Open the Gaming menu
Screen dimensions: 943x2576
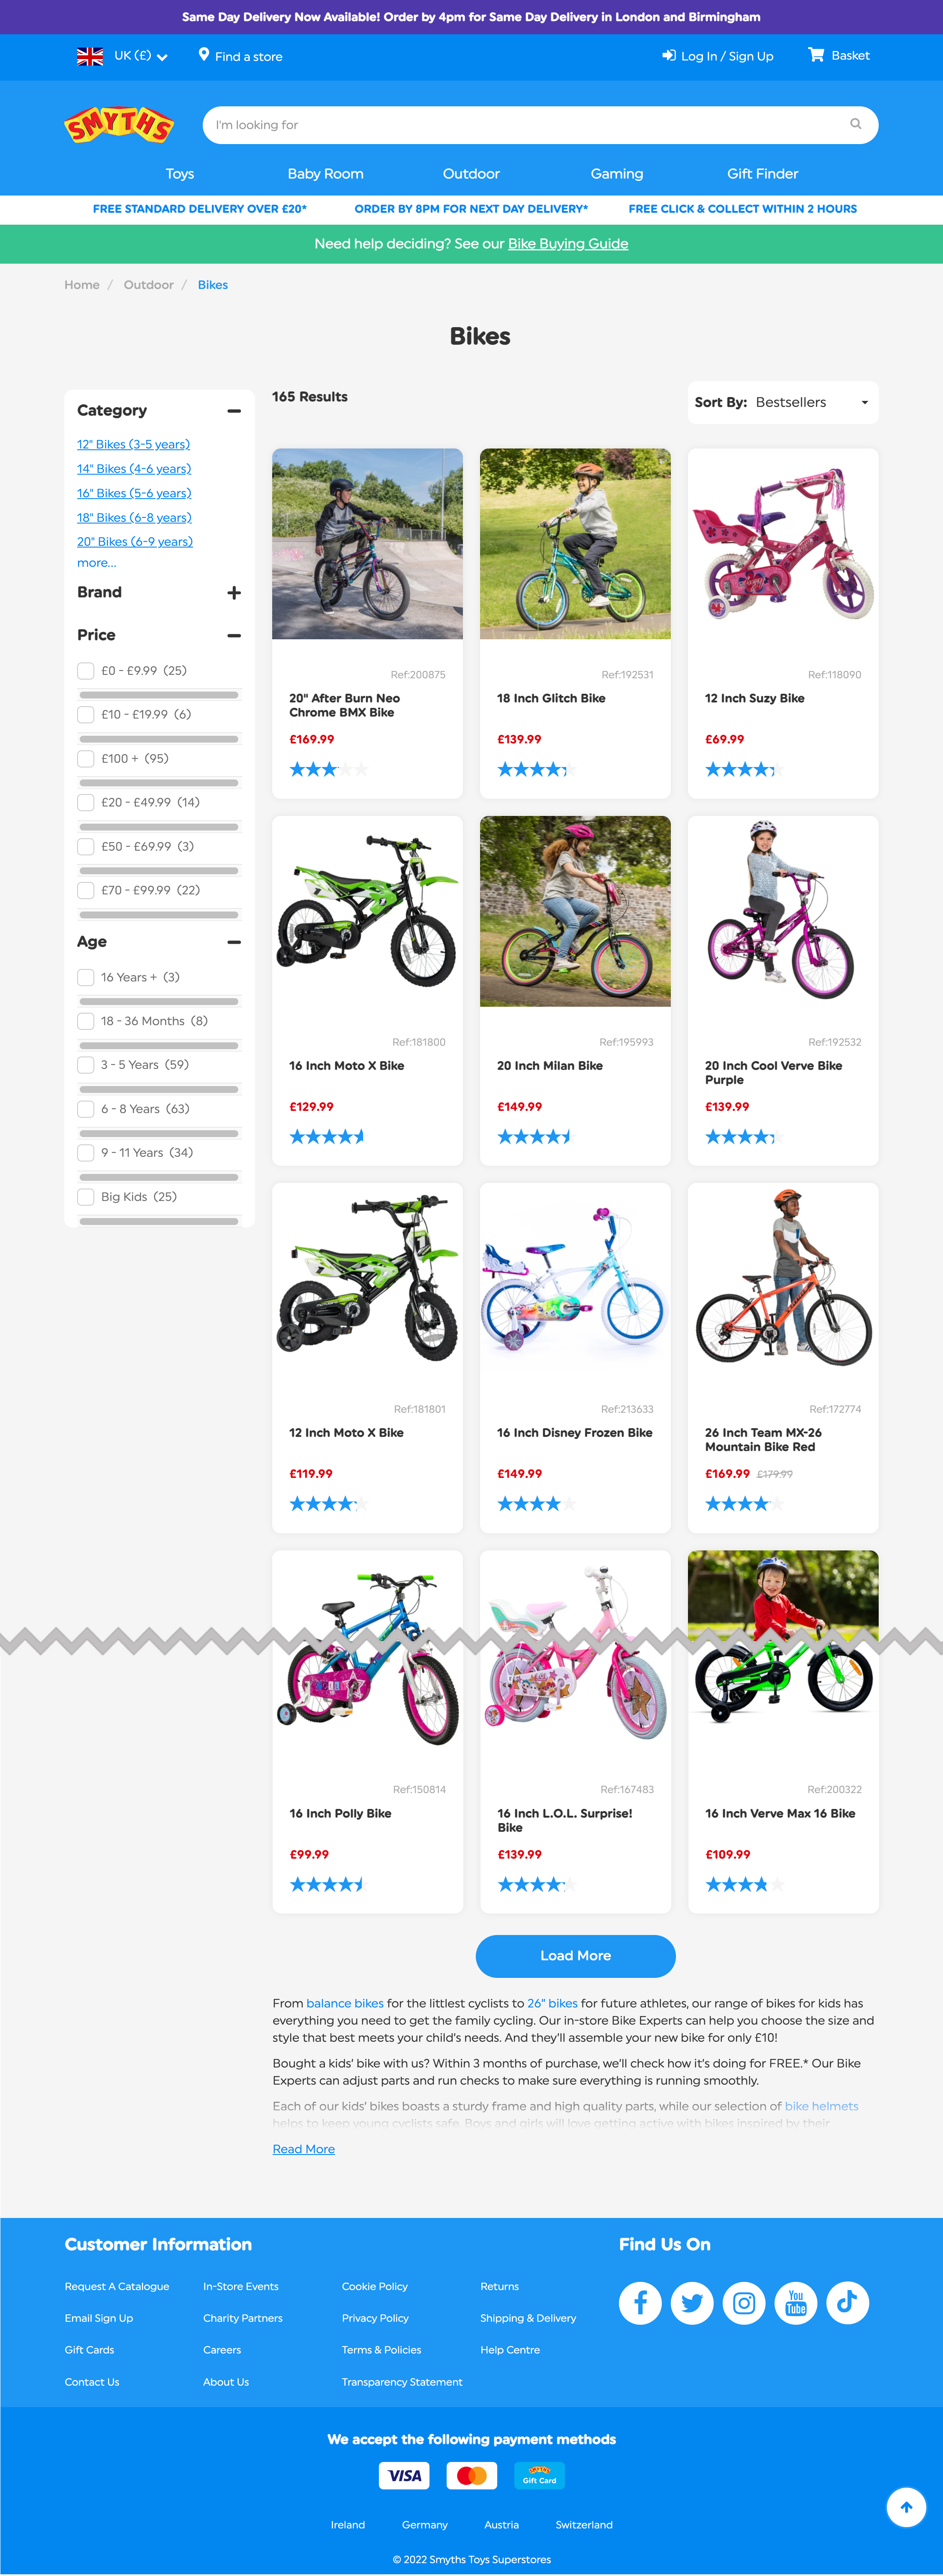click(x=617, y=173)
